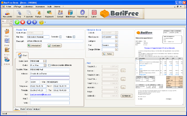
Task: Enable Adresse chantier différente checkbox
Action: tap(49, 65)
